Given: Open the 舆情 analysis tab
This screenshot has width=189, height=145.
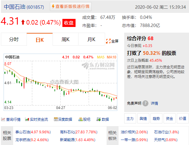Looking at the screenshot, I should tap(143, 118).
